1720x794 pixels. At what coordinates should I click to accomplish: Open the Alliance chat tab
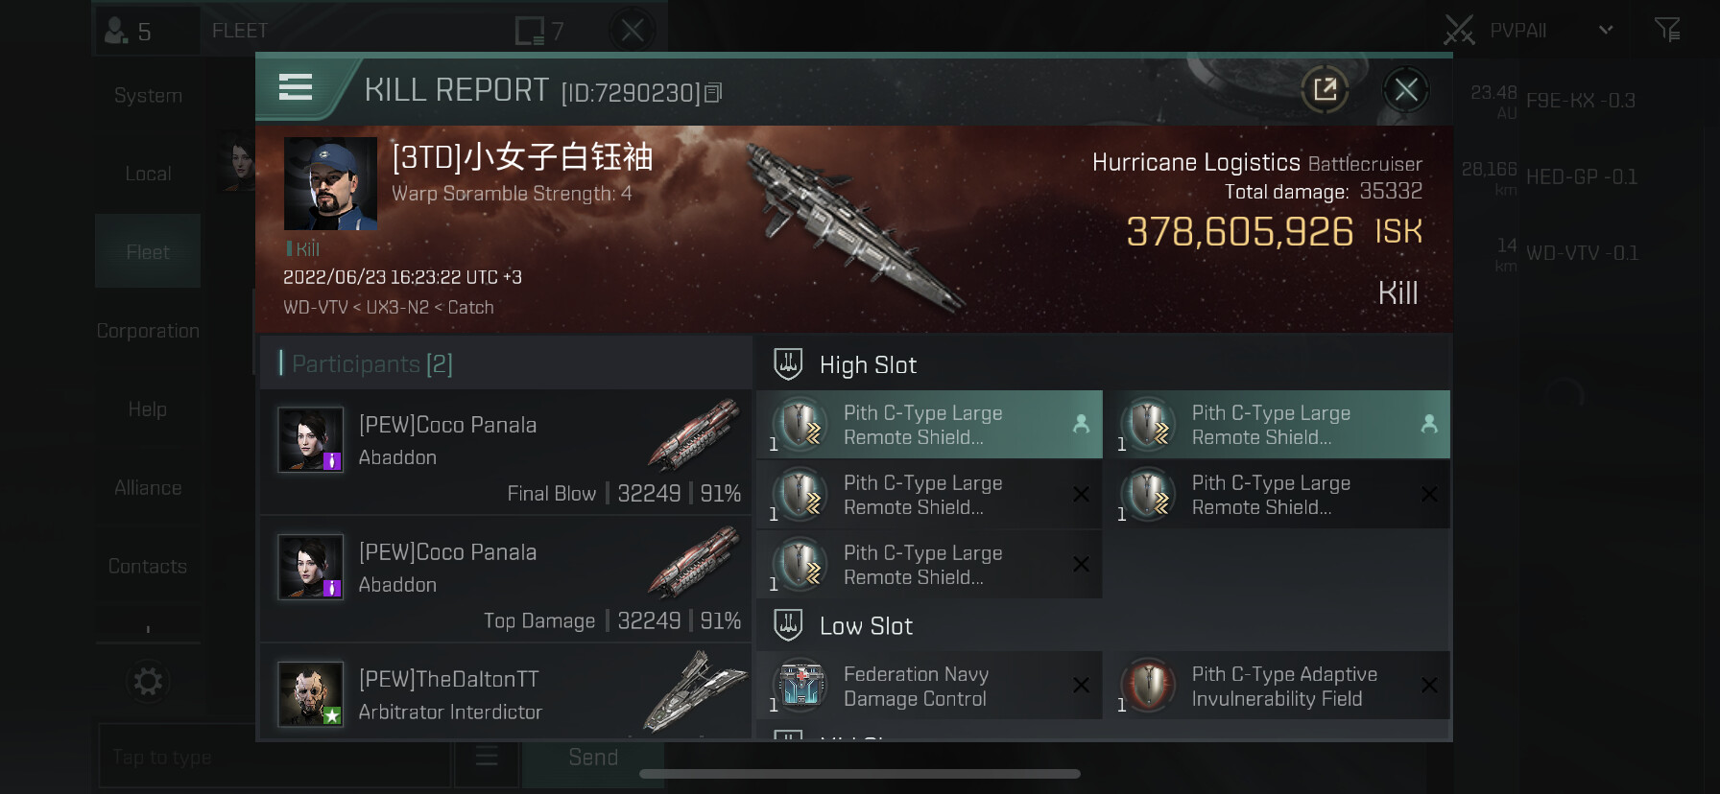[x=148, y=488]
